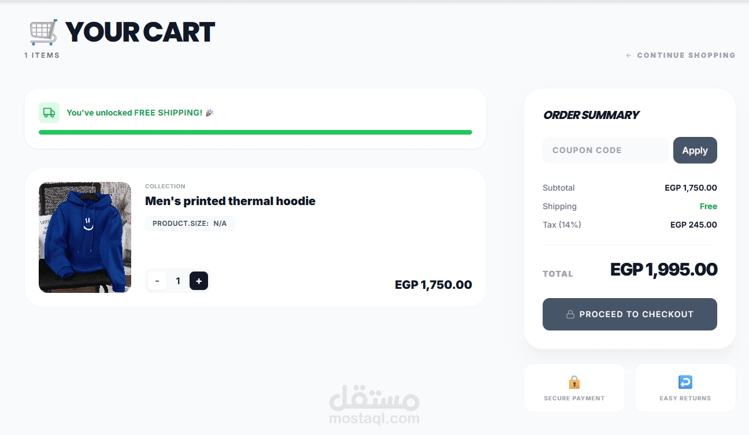Click the quantity value 1
The height and width of the screenshot is (435, 749).
coord(178,281)
